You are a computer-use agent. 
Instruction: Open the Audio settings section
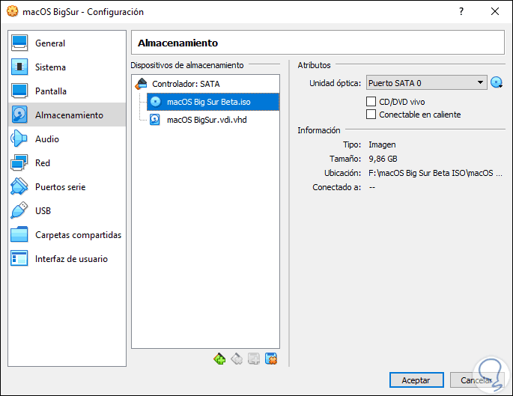pyautogui.click(x=46, y=139)
